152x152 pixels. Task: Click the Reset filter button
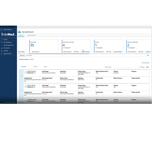coord(143,67)
